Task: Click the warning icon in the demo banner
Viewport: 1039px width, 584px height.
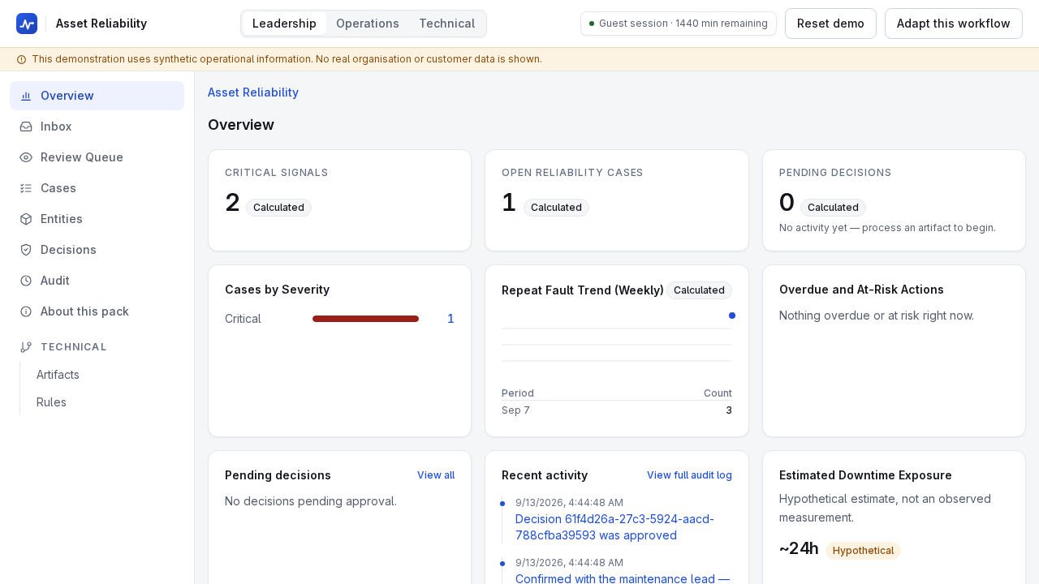Action: (x=21, y=59)
